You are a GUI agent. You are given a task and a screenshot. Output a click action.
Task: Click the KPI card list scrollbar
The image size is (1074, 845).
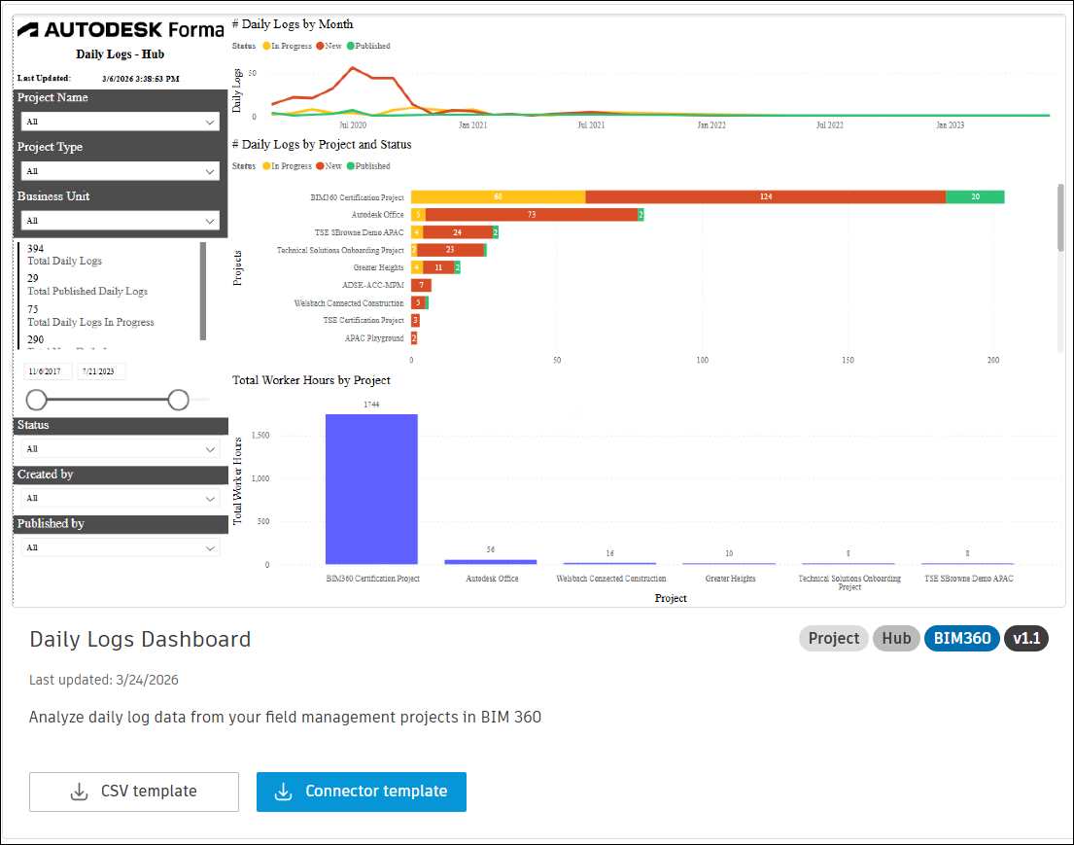click(x=203, y=291)
